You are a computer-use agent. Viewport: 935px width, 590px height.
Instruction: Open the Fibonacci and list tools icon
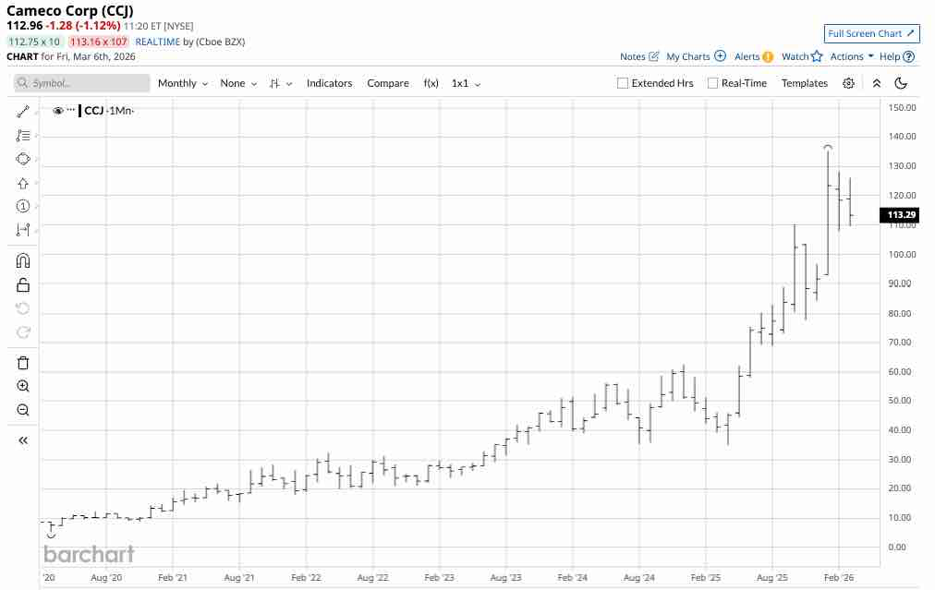[x=23, y=136]
